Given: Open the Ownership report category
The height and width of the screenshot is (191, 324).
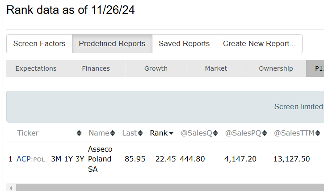Looking at the screenshot, I should 276,68.
